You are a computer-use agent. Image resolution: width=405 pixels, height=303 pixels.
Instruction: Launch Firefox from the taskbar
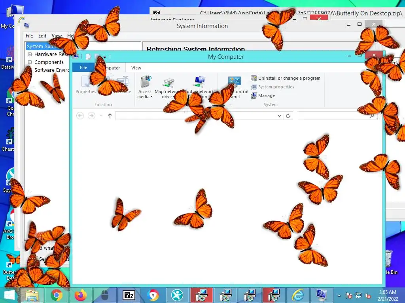coord(81,295)
